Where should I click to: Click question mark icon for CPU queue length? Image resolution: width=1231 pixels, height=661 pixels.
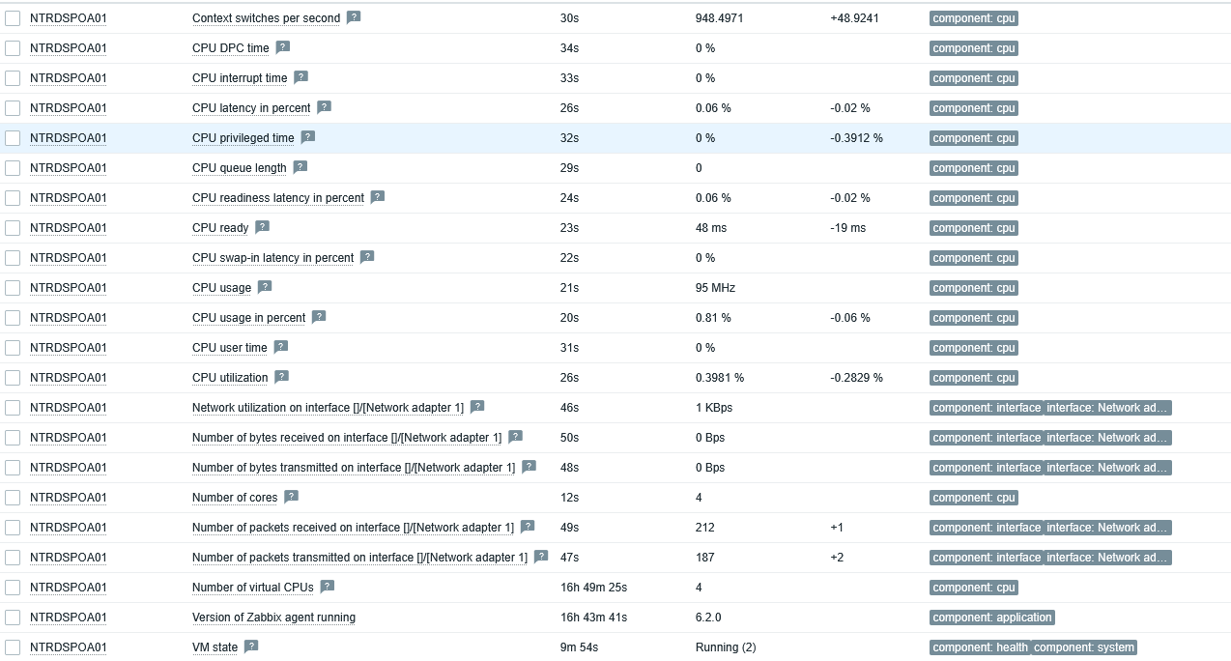301,167
